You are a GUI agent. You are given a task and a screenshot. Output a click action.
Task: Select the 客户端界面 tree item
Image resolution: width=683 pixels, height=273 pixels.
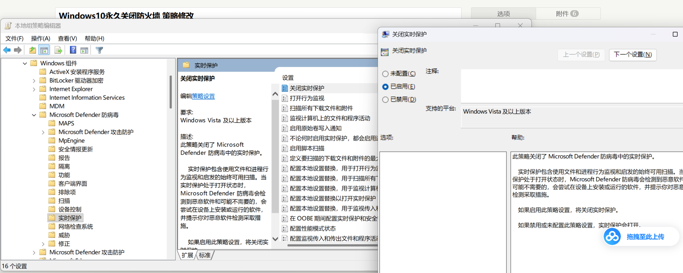(73, 184)
